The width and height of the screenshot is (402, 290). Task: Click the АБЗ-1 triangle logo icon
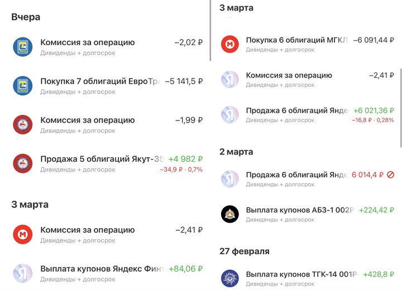[x=229, y=214]
